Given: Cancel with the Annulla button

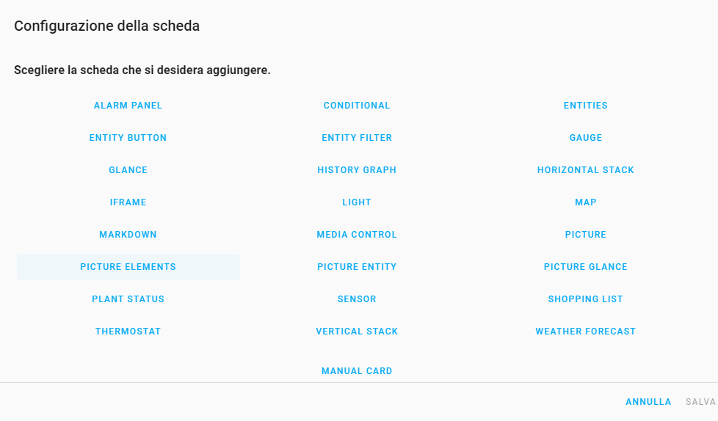Looking at the screenshot, I should point(648,402).
